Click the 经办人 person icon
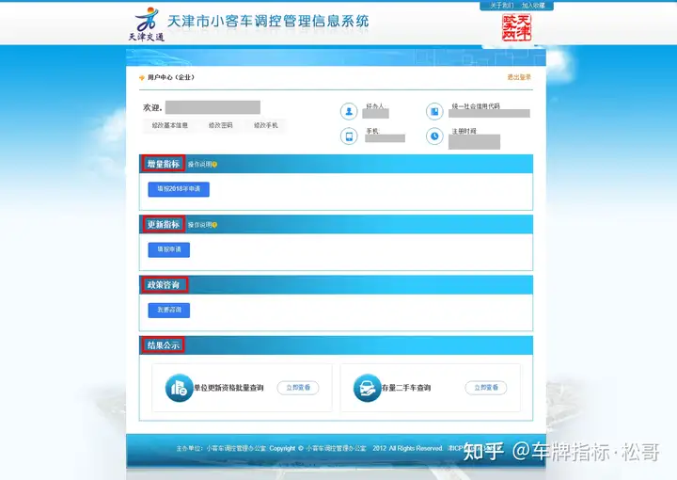Screen dimensions: 677x480 (x=349, y=111)
